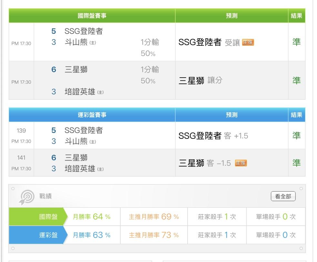The height and width of the screenshot is (262, 317).
Task: Click the 準 result for match 139
Action: 296,136
